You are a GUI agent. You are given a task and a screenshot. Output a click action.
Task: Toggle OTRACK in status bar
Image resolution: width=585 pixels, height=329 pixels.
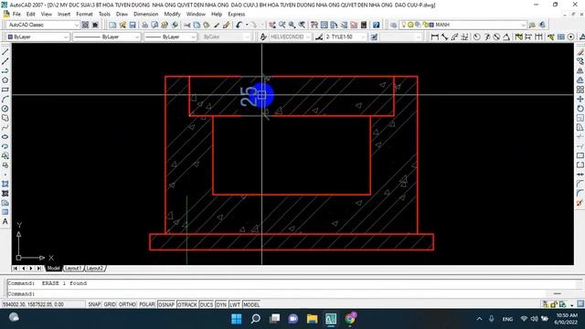(x=186, y=304)
